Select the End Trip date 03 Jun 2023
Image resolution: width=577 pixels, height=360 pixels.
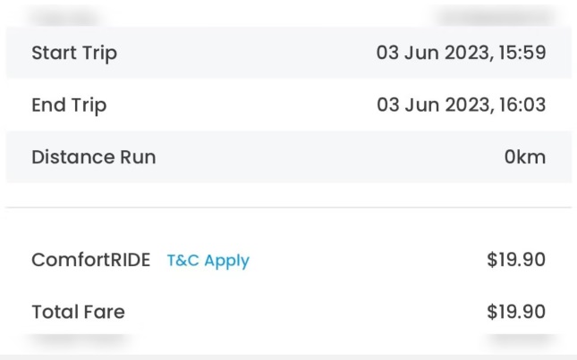(x=432, y=105)
